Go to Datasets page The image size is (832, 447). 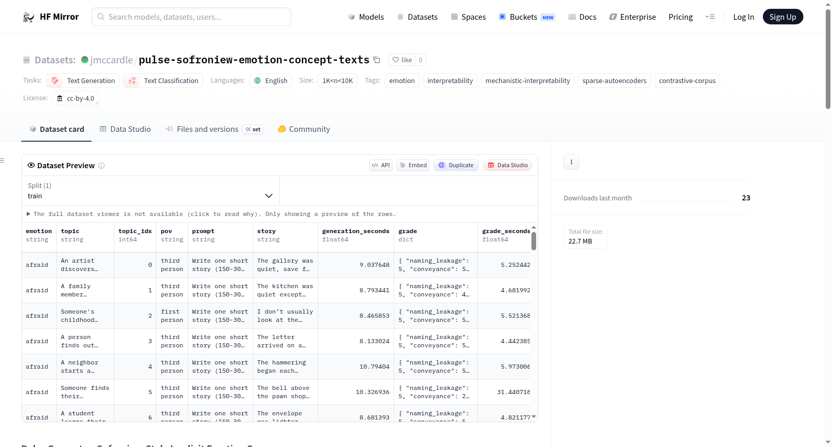[x=418, y=17]
